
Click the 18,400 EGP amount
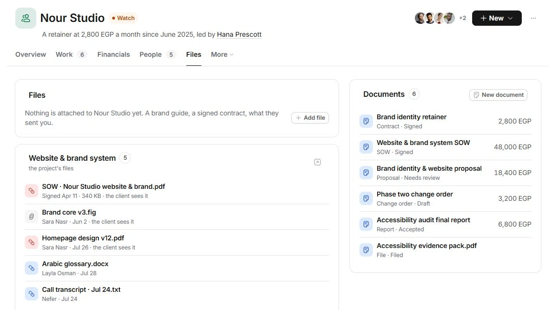click(513, 173)
